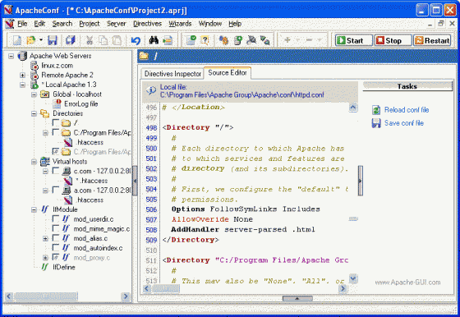Screen dimensions: 460x317
Task: Click the Reload conf file icon
Action: (x=376, y=110)
